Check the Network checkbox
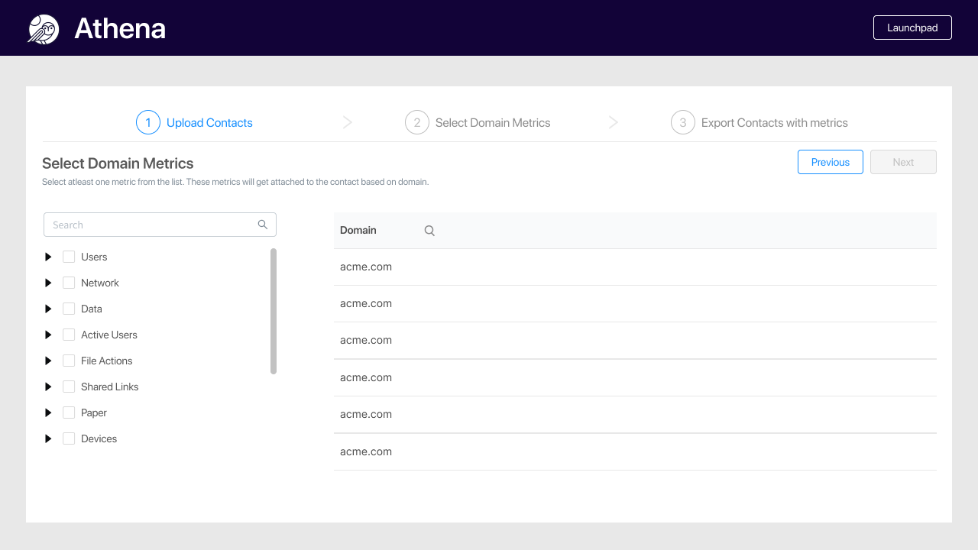978x550 pixels. 69,283
